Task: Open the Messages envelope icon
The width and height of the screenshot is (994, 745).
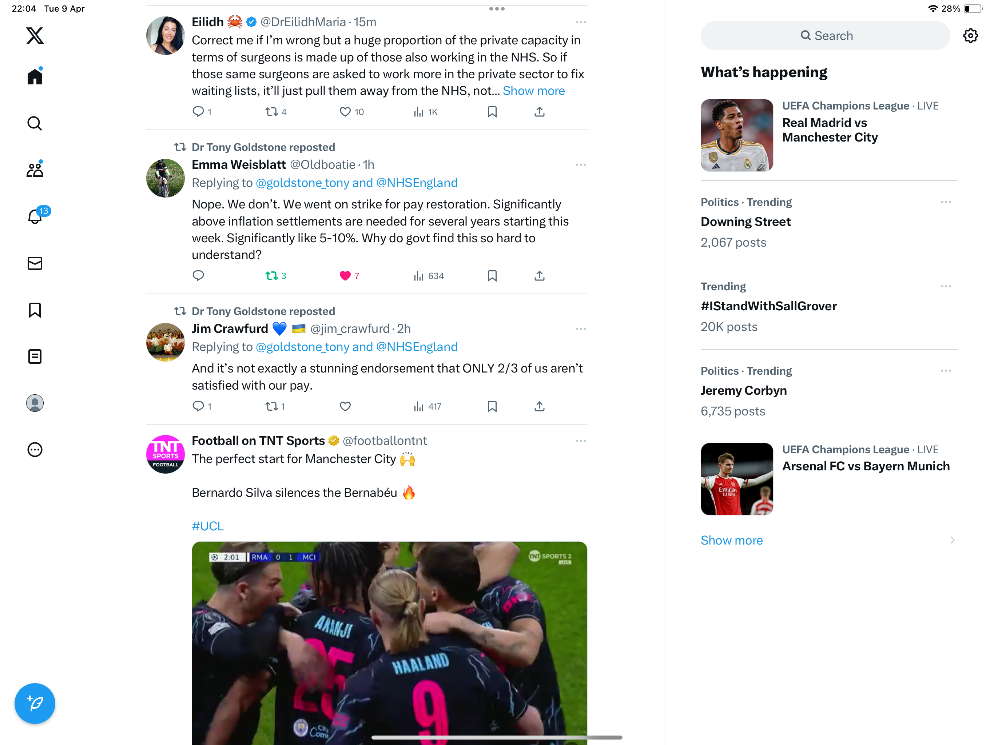Action: (35, 263)
